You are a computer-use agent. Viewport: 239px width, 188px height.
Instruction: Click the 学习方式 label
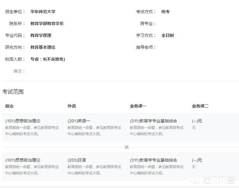pyautogui.click(x=146, y=36)
